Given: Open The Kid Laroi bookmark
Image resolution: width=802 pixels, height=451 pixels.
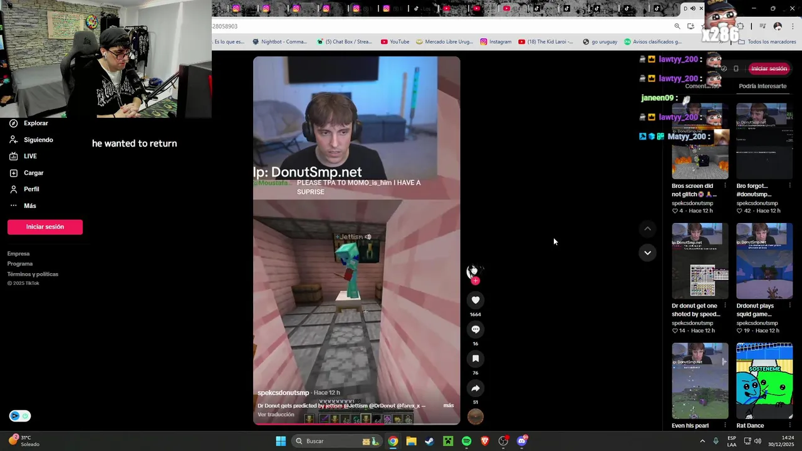Looking at the screenshot, I should coord(545,42).
